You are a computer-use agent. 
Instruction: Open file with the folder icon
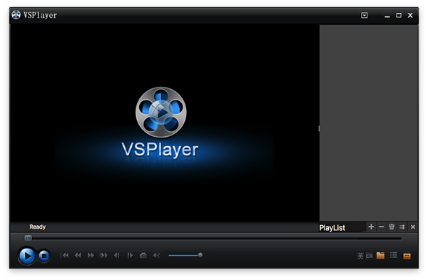pyautogui.click(x=380, y=256)
